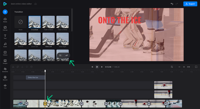
Task: Skip to previous clip
Action: coord(92,67)
